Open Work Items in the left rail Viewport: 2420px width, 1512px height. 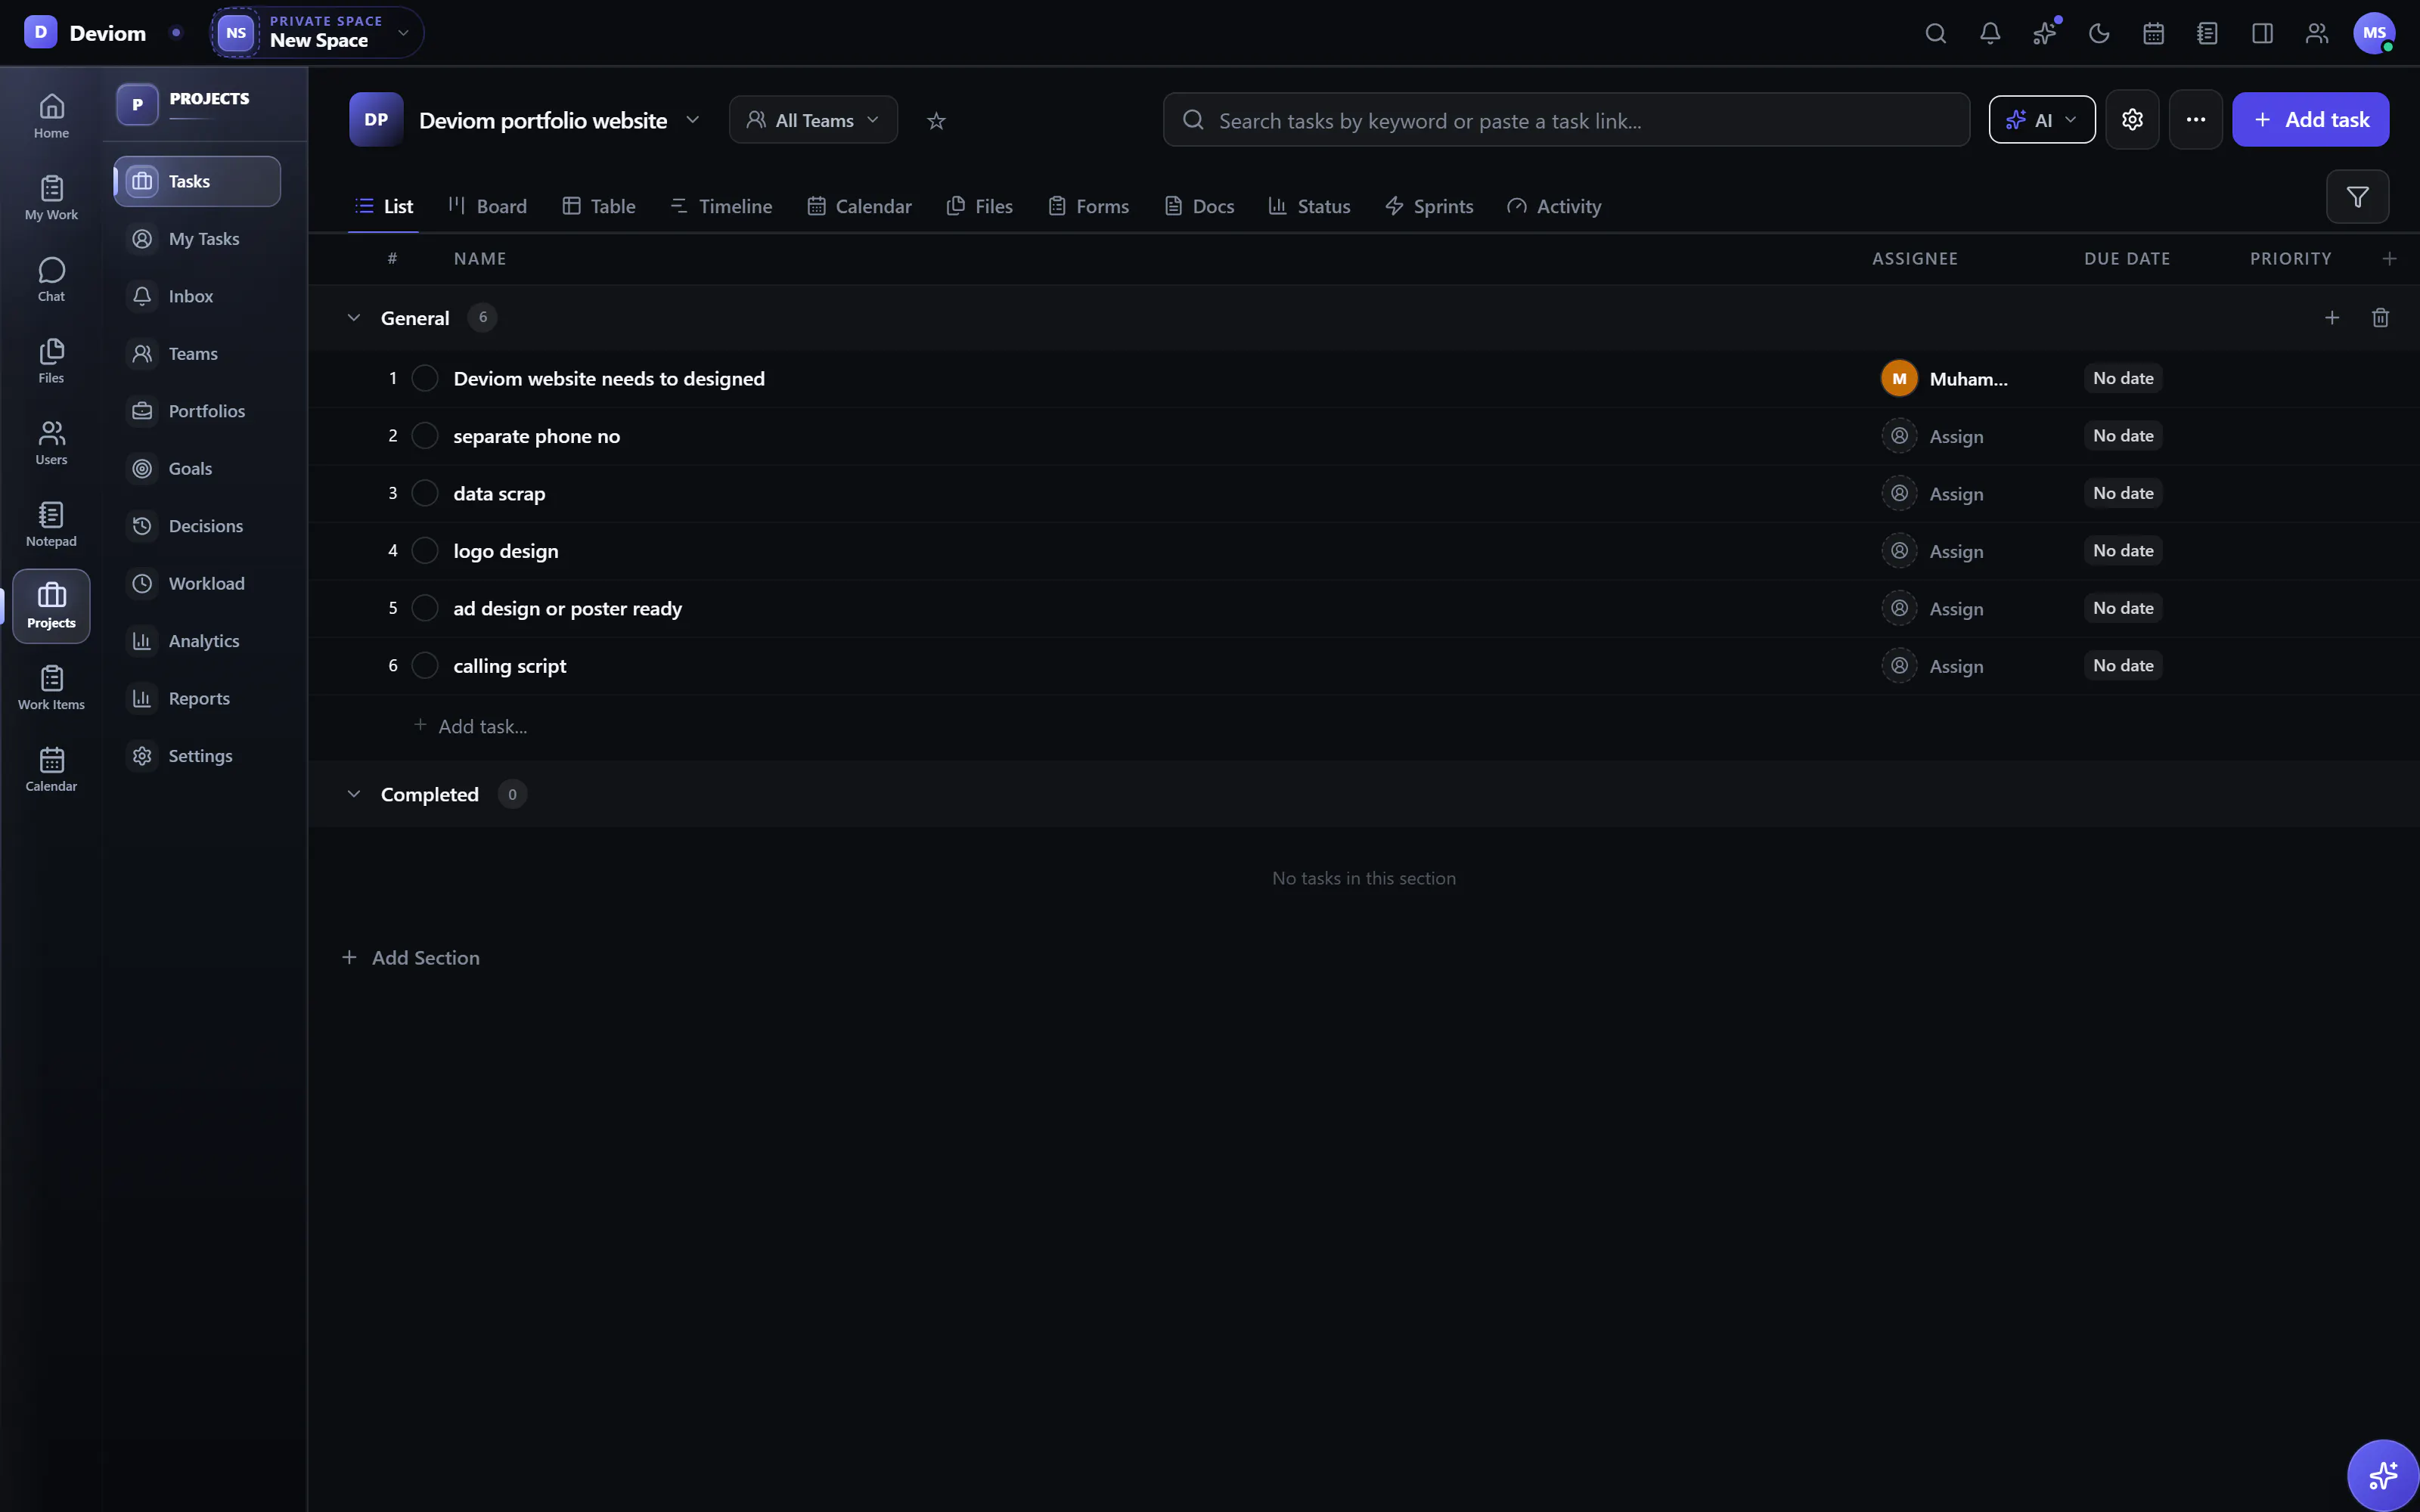(51, 688)
